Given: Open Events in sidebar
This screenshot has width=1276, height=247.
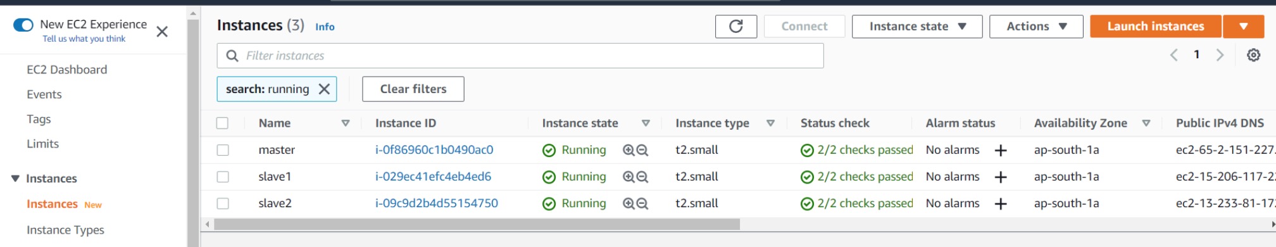Looking at the screenshot, I should [44, 94].
